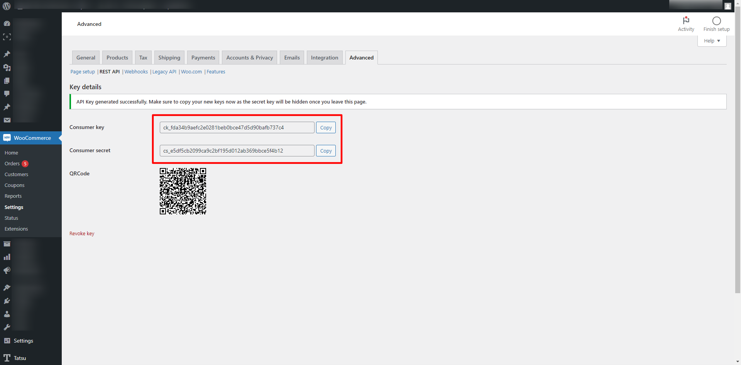The image size is (741, 365).
Task: Copy the Consumer secret
Action: click(x=326, y=151)
